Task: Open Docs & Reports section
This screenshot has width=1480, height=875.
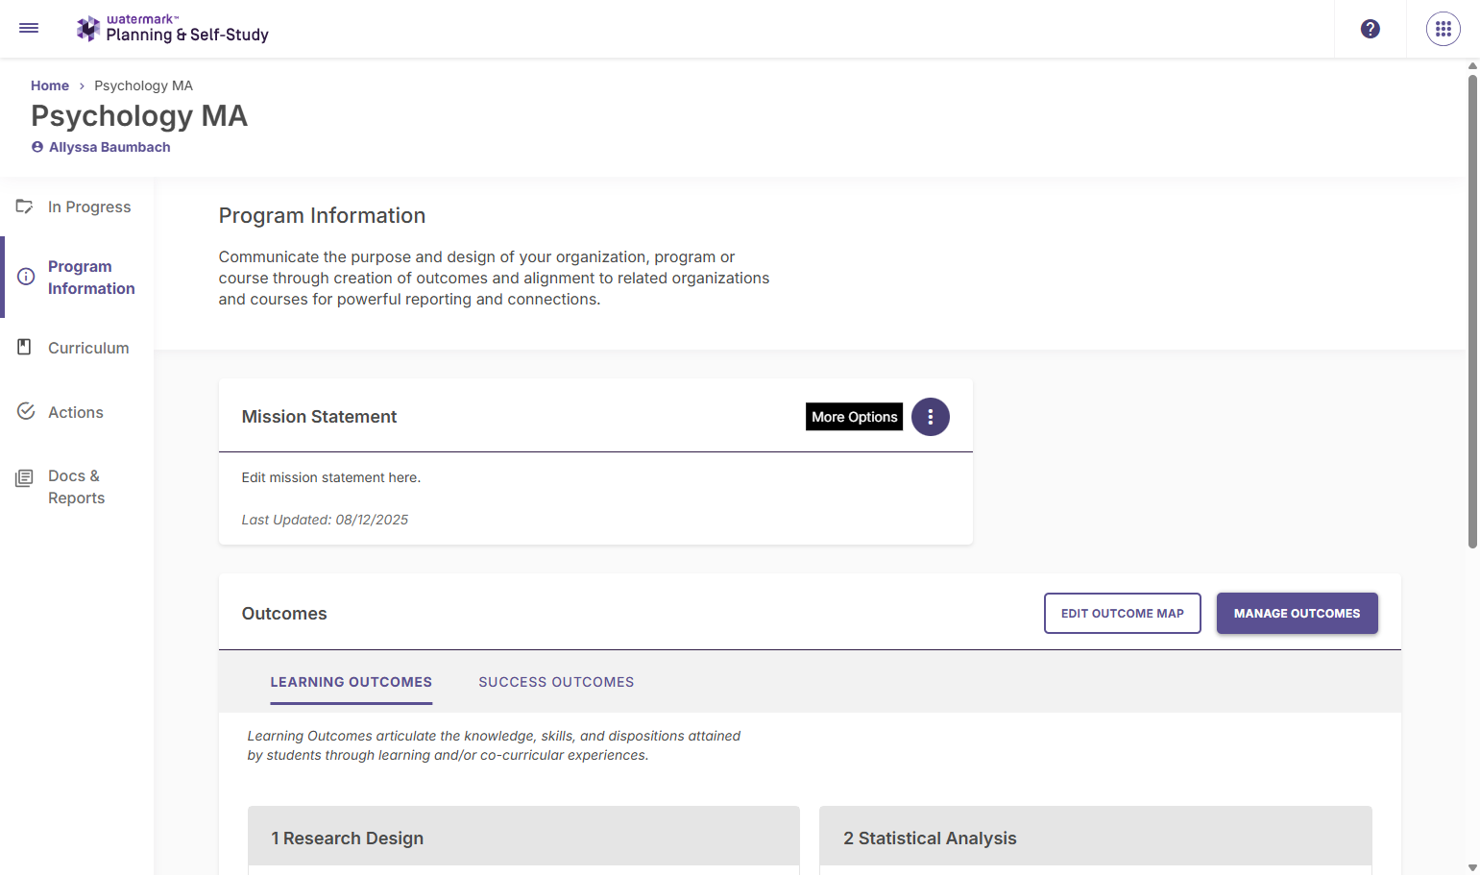Action: click(77, 487)
